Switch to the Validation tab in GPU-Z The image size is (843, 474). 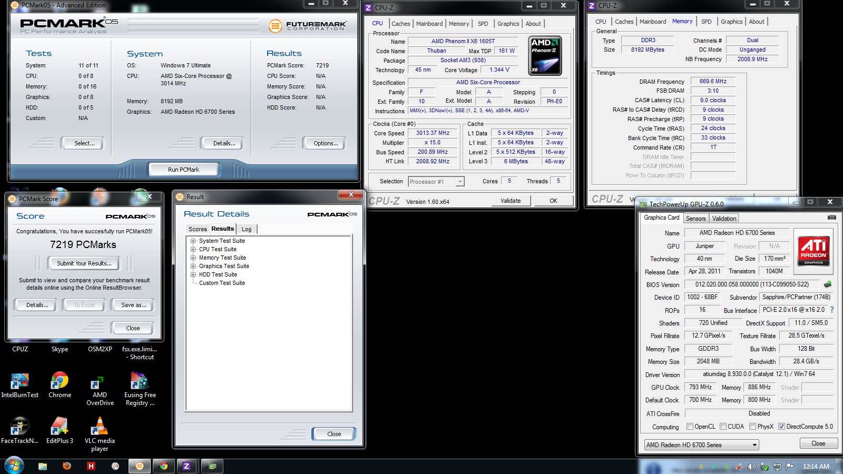(724, 219)
